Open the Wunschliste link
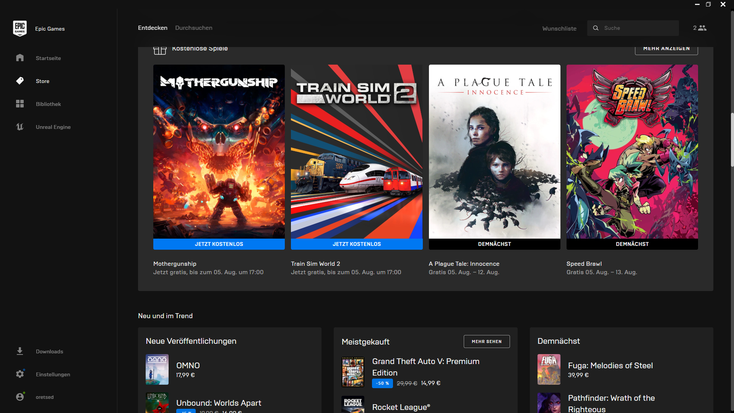The height and width of the screenshot is (413, 734). [x=559, y=29]
